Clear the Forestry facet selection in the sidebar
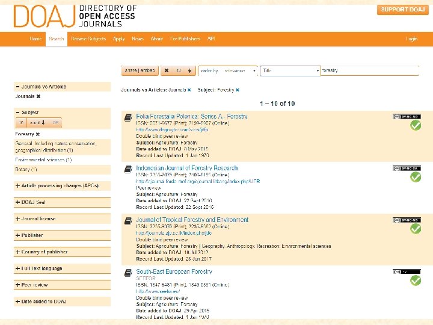Image resolution: width=433 pixels, height=325 pixels. [x=38, y=134]
